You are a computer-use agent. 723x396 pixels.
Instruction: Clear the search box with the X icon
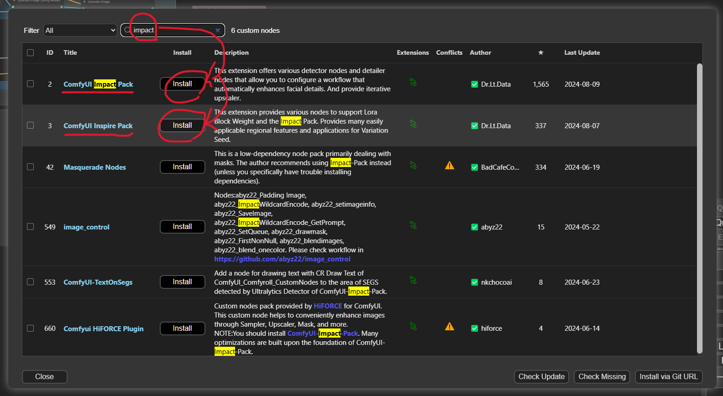[x=218, y=31]
